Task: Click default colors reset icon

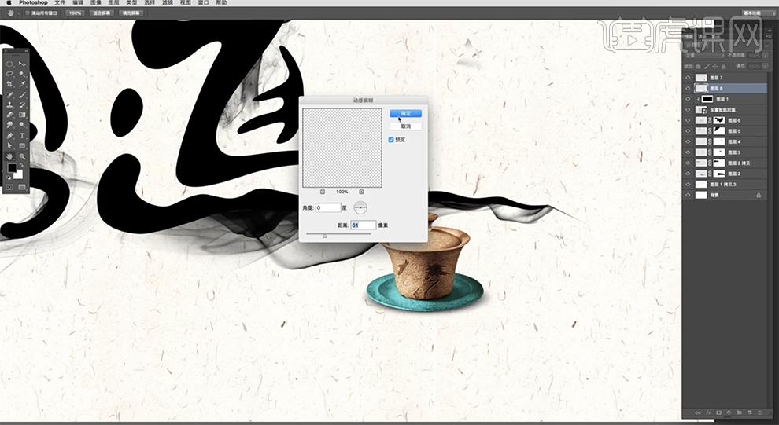Action: coord(9,177)
